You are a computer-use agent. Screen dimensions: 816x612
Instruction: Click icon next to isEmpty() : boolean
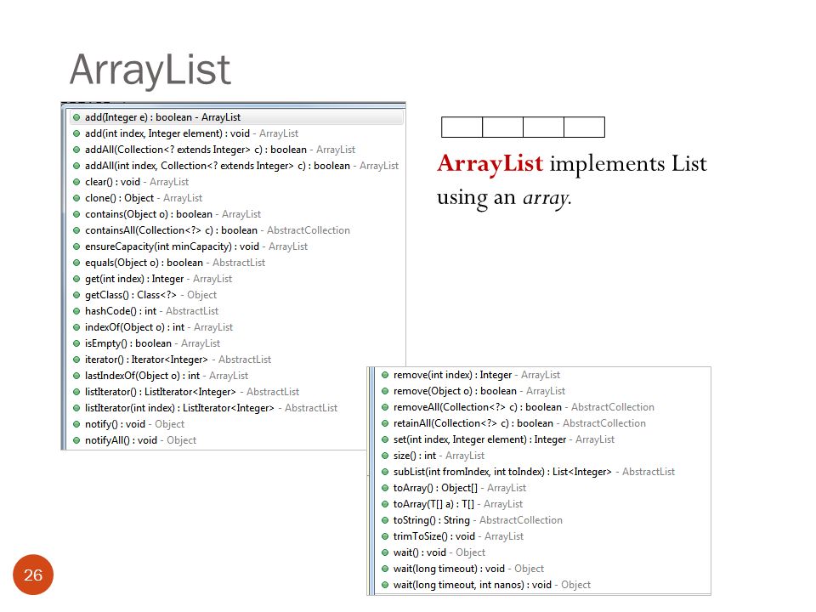[76, 343]
